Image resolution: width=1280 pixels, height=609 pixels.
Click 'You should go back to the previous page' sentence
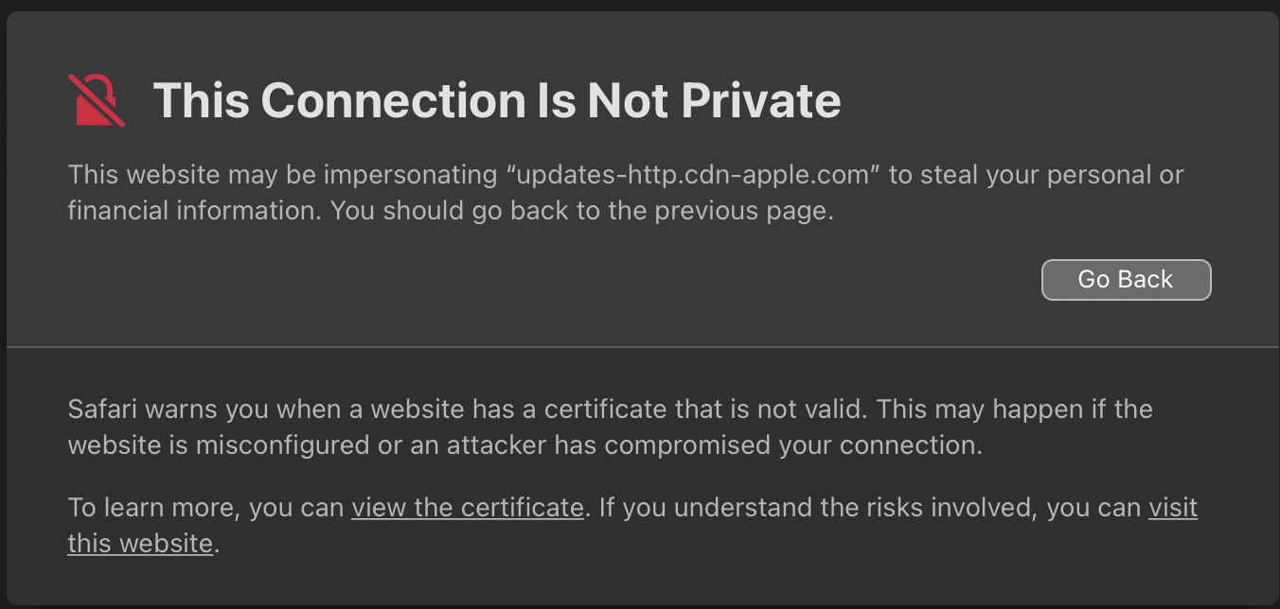(581, 210)
